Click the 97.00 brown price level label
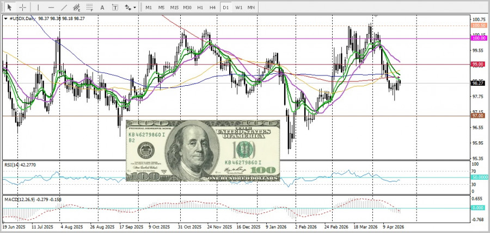The image size is (490, 233). 478,116
